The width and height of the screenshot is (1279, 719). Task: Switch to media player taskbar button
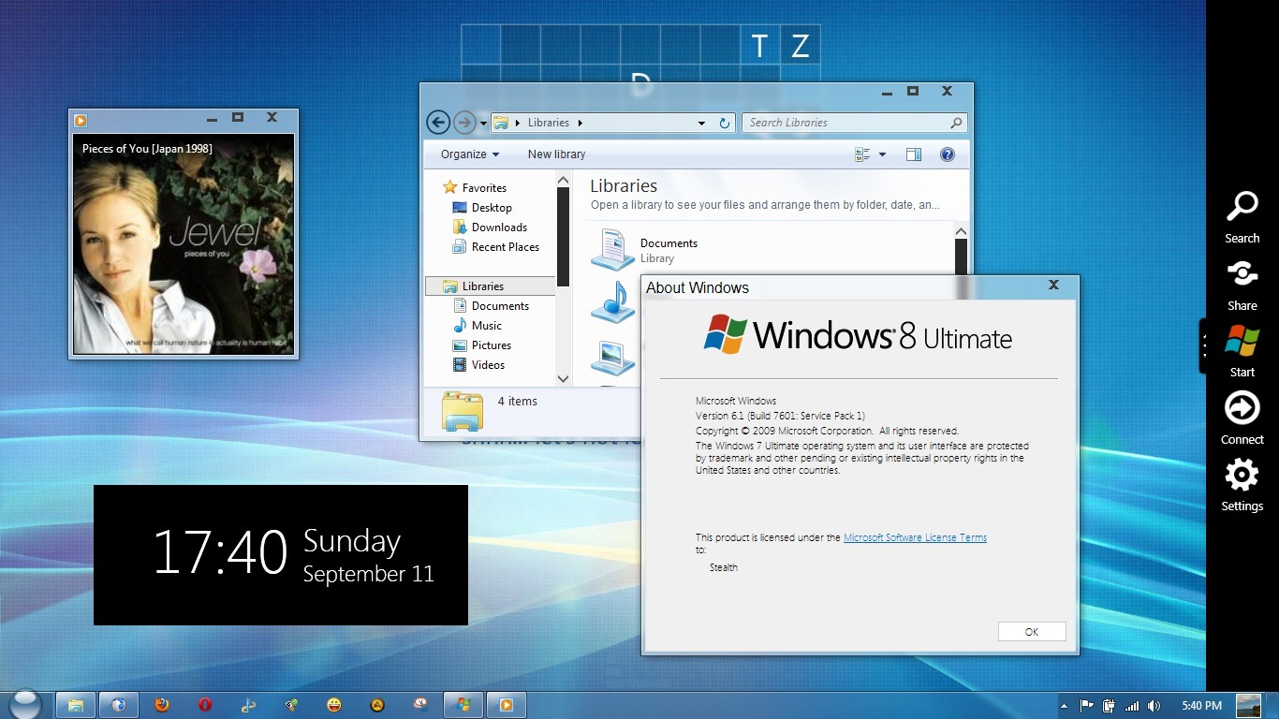pos(507,705)
